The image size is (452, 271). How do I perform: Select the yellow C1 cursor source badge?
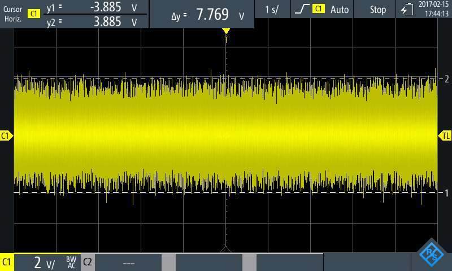click(33, 14)
